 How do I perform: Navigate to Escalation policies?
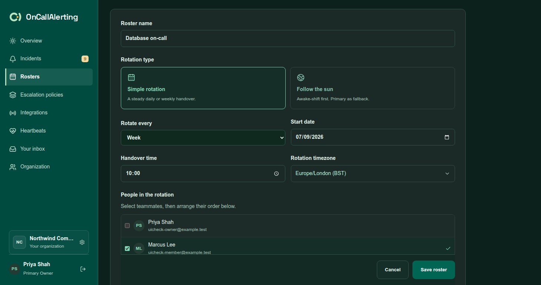[49, 95]
